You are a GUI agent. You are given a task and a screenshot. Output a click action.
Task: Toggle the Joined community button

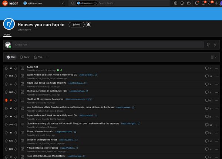pos(77,24)
